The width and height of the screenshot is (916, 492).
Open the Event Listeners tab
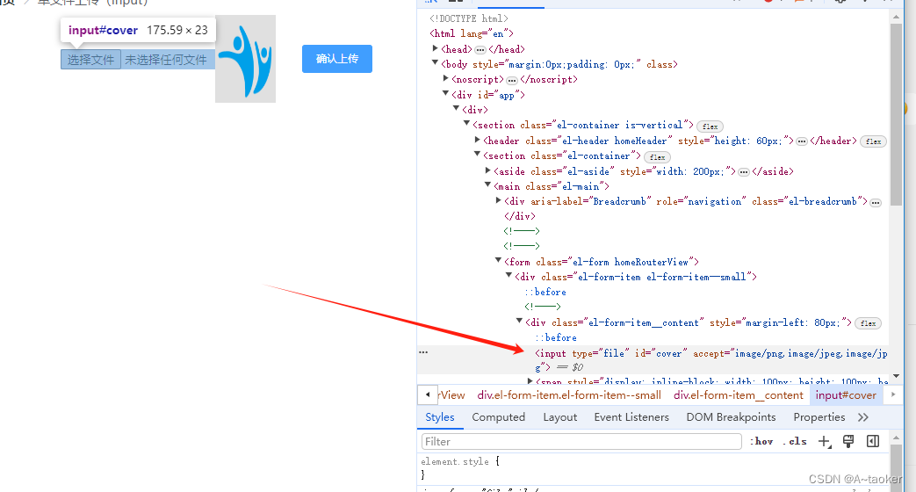(x=631, y=417)
